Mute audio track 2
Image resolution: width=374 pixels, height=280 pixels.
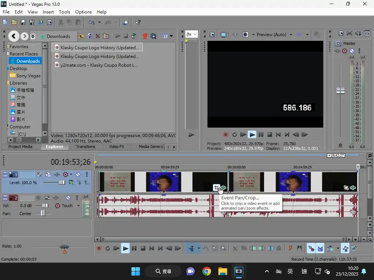pyautogui.click(x=68, y=198)
